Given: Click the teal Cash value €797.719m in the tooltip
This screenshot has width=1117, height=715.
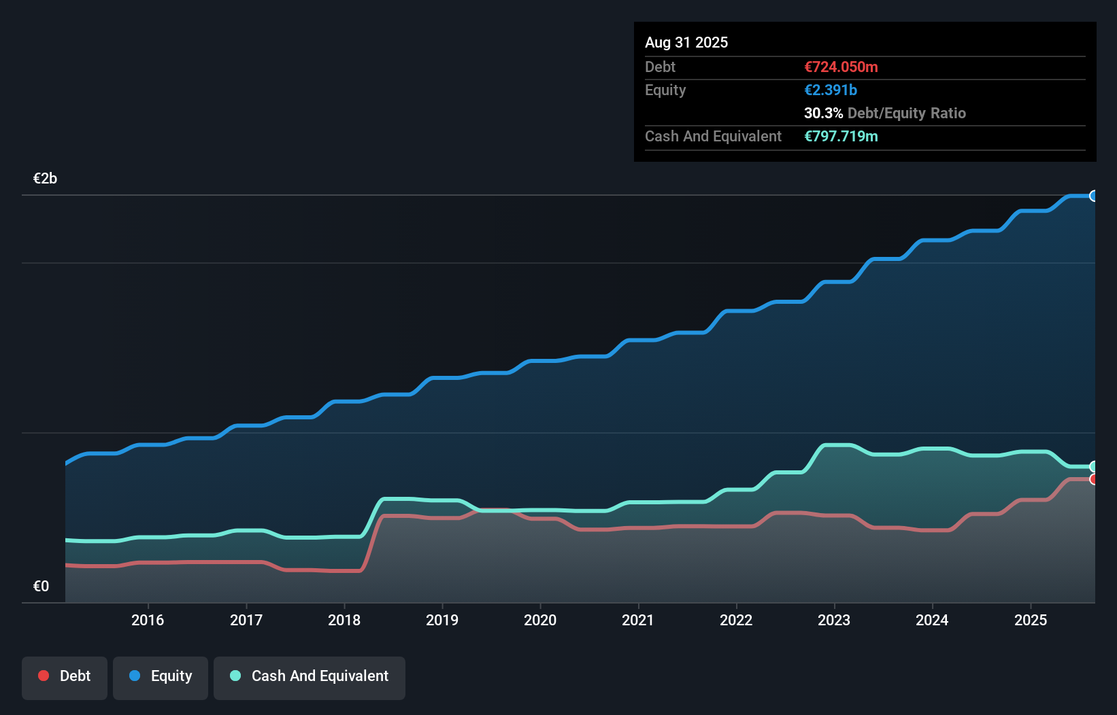Looking at the screenshot, I should coord(841,137).
